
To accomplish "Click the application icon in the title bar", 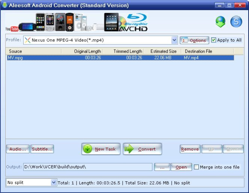I will [x=5, y=5].
